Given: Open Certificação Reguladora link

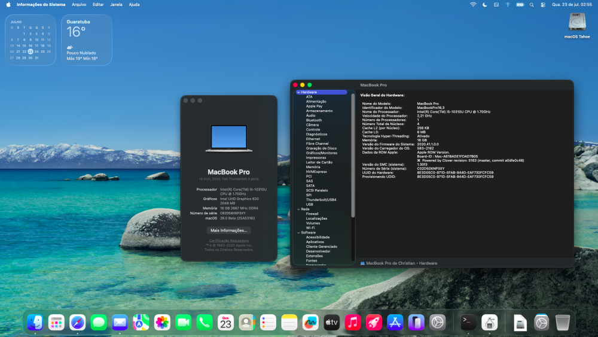Looking at the screenshot, I should click(x=229, y=241).
